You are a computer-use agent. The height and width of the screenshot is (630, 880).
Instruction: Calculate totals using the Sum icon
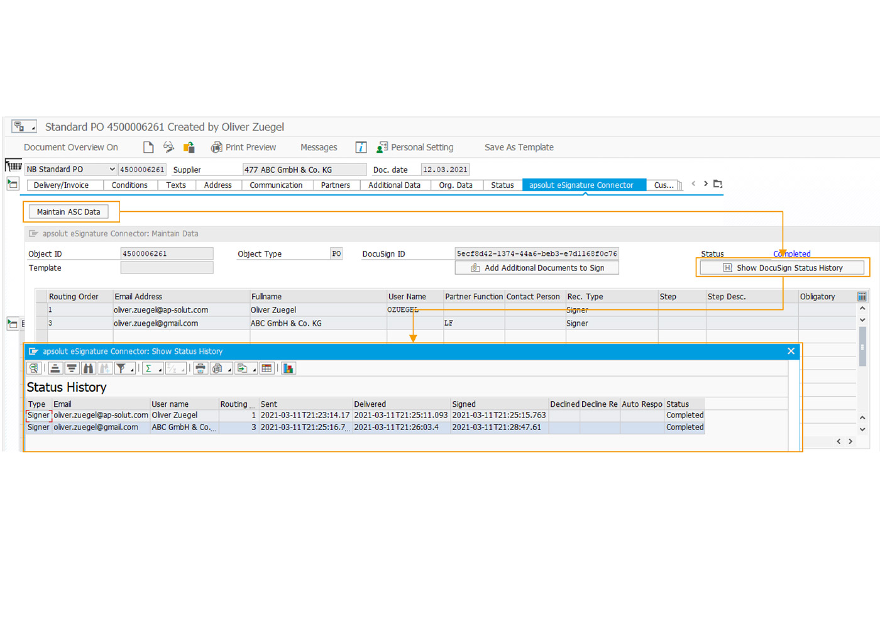coord(150,368)
